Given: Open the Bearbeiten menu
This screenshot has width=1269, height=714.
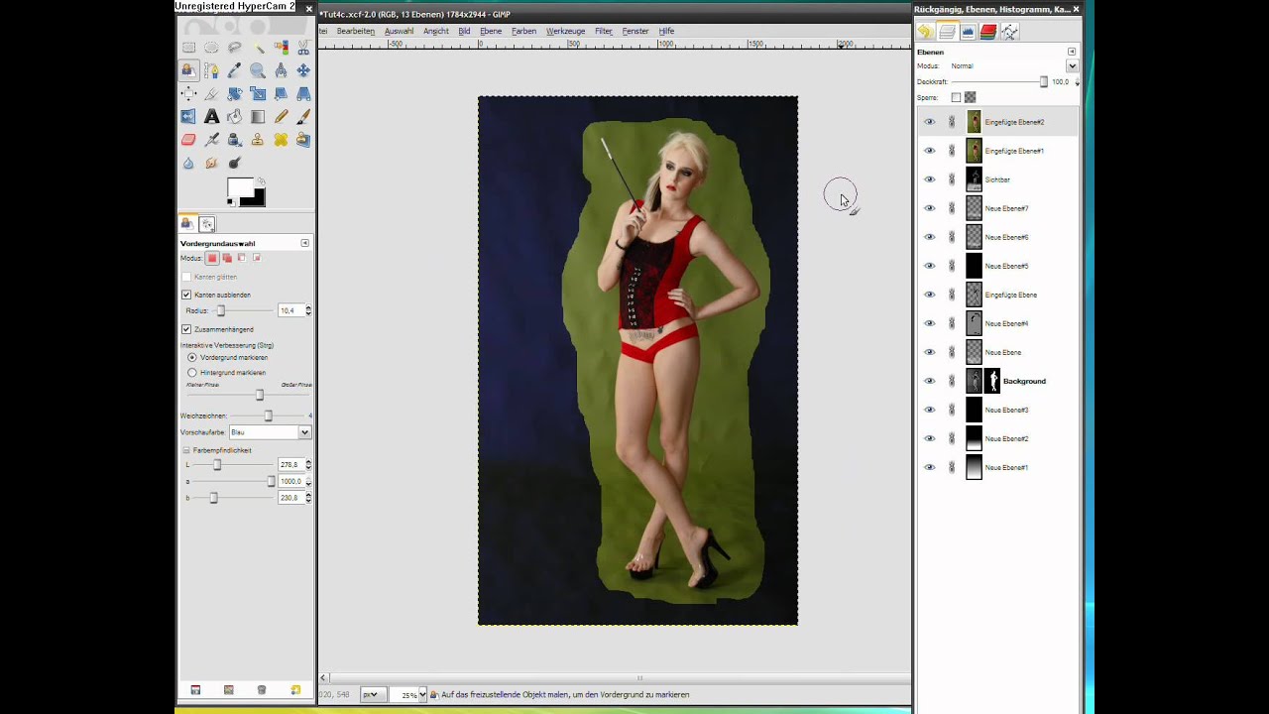Looking at the screenshot, I should 356,31.
